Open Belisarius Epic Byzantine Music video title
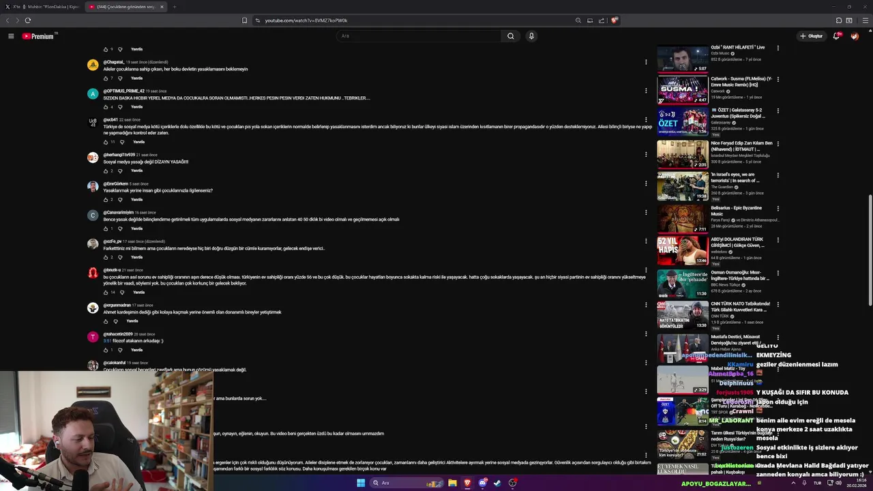The height and width of the screenshot is (491, 873). point(740,211)
